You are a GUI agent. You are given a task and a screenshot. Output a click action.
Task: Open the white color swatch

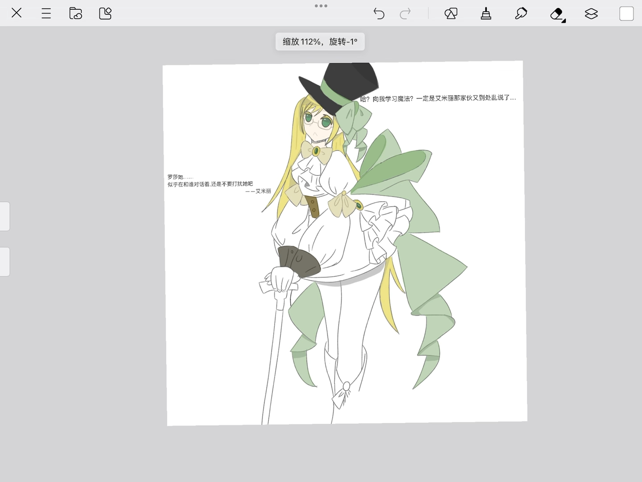626,14
